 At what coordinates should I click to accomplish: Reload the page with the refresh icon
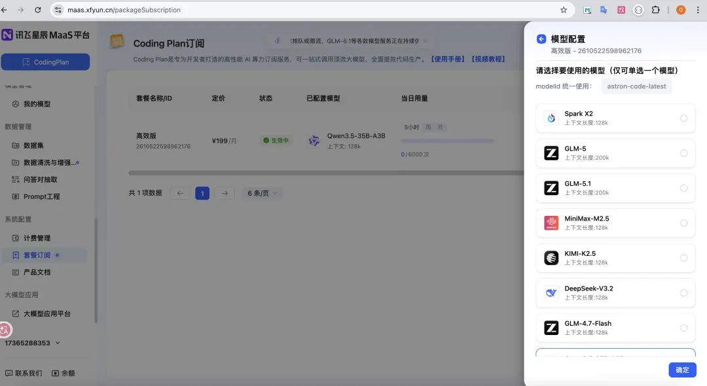coord(38,10)
